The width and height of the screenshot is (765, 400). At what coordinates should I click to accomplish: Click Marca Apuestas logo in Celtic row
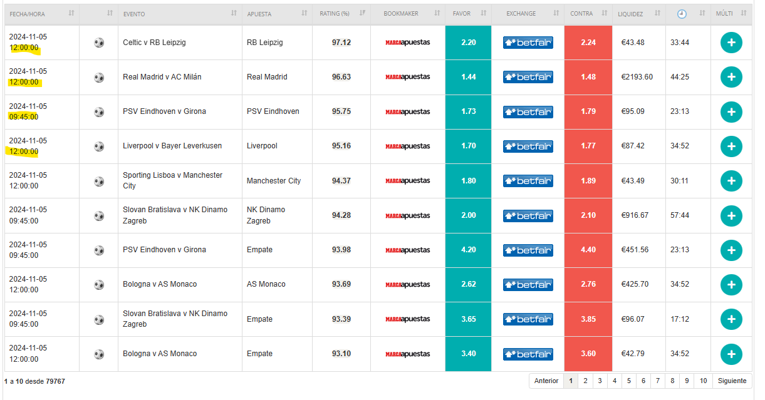pyautogui.click(x=407, y=43)
